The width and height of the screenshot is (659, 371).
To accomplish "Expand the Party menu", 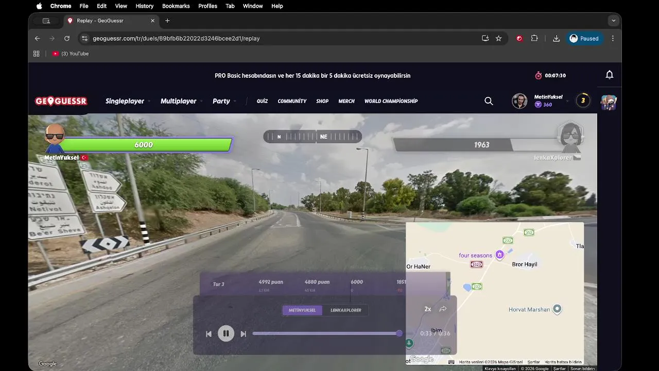I will [224, 101].
